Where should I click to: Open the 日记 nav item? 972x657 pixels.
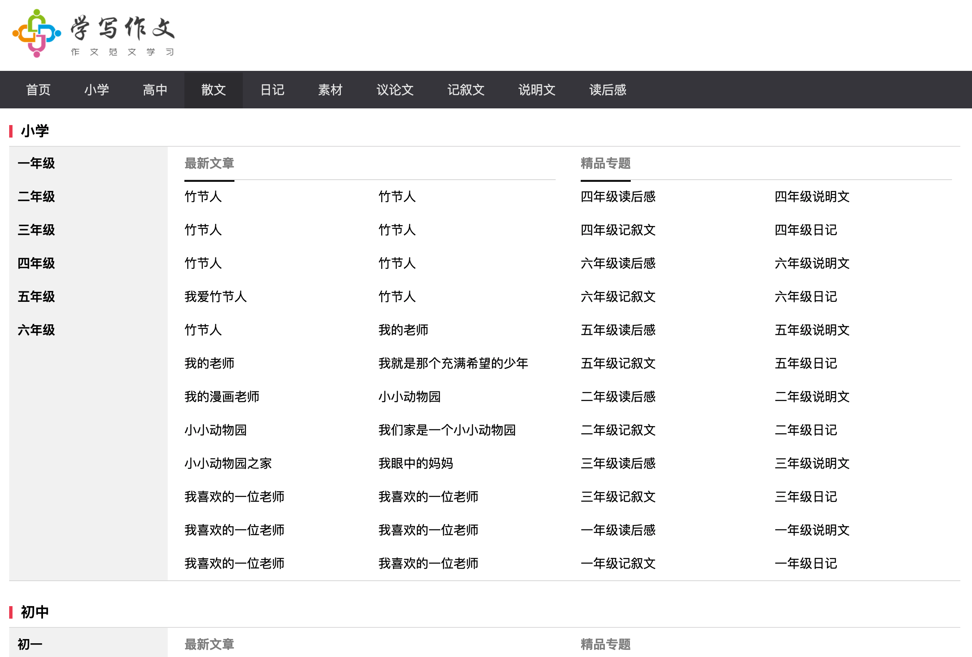point(272,90)
